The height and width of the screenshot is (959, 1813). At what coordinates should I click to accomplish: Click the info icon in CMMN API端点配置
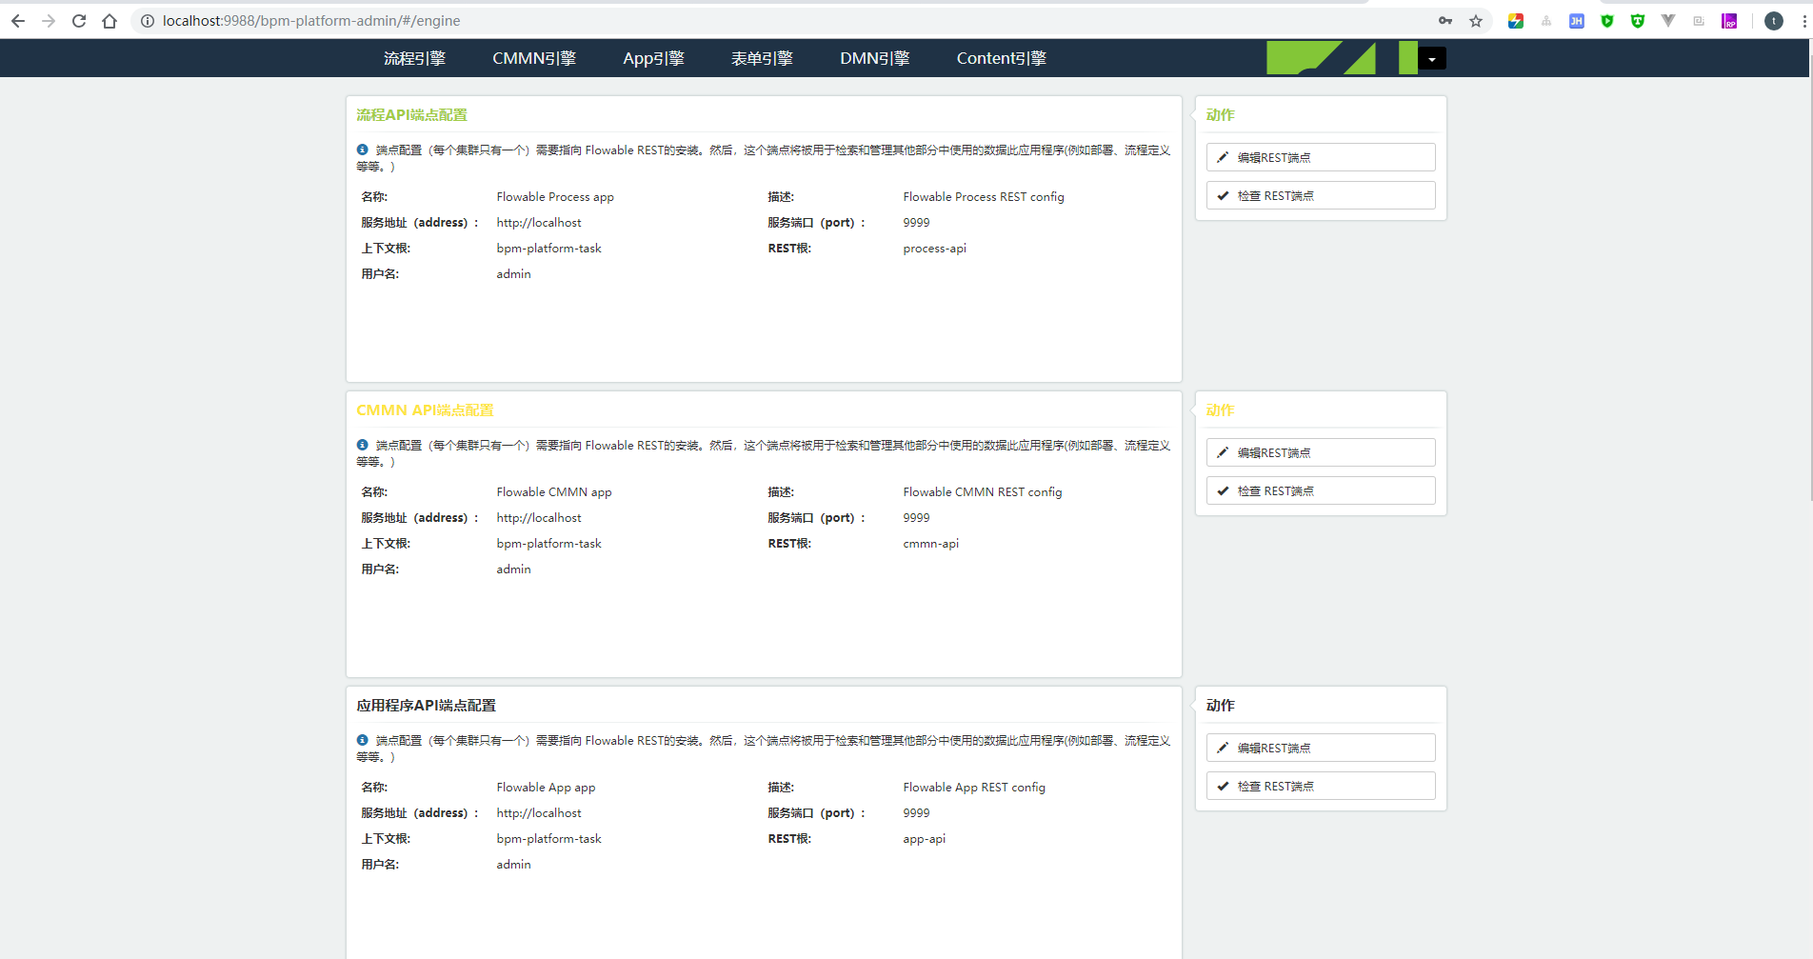click(363, 445)
